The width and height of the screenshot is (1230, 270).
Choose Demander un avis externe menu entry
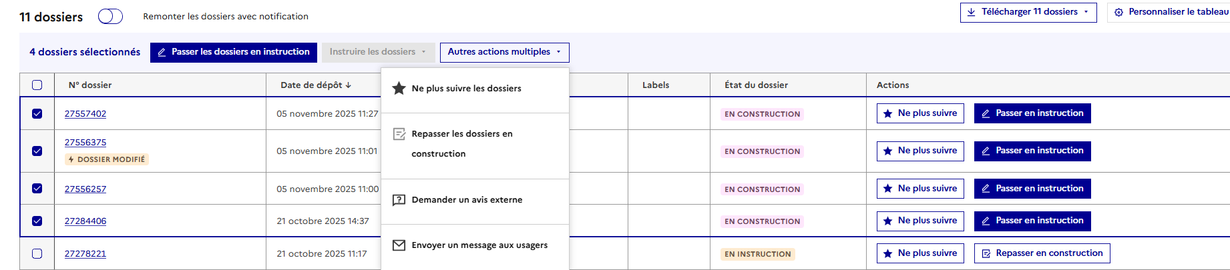tap(467, 200)
